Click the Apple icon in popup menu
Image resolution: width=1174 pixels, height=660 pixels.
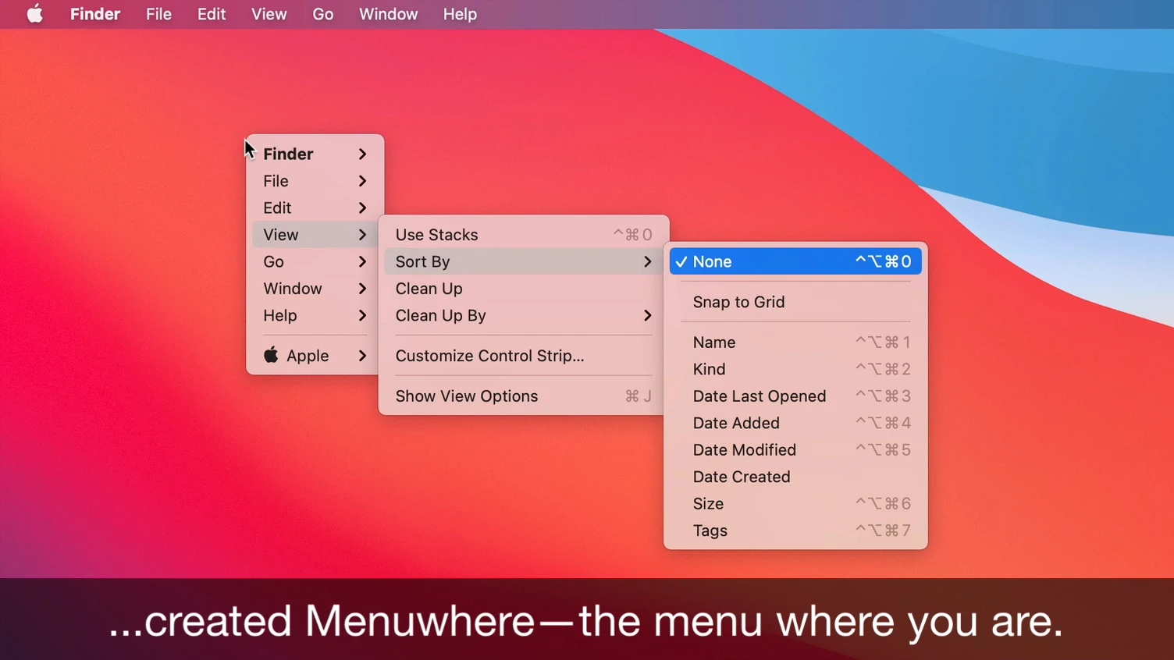pyautogui.click(x=271, y=356)
